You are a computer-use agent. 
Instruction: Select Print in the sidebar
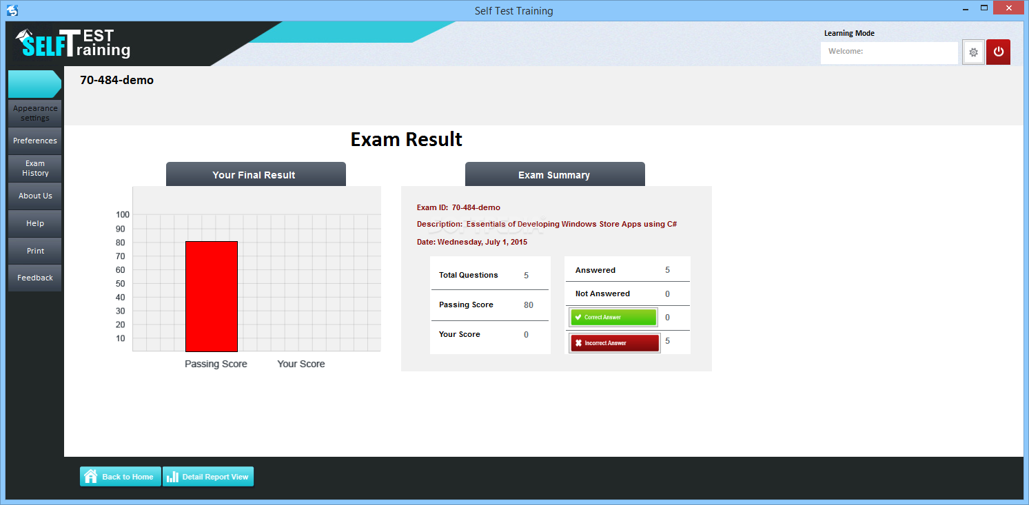(x=35, y=251)
